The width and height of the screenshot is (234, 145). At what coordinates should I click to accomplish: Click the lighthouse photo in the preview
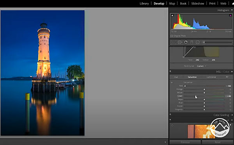pyautogui.click(x=43, y=73)
